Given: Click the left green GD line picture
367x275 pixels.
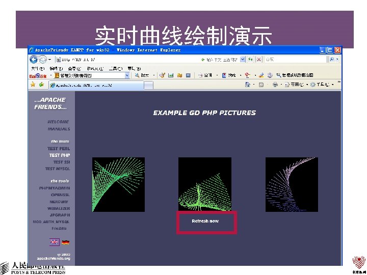Looking at the screenshot, I should coord(118,184).
